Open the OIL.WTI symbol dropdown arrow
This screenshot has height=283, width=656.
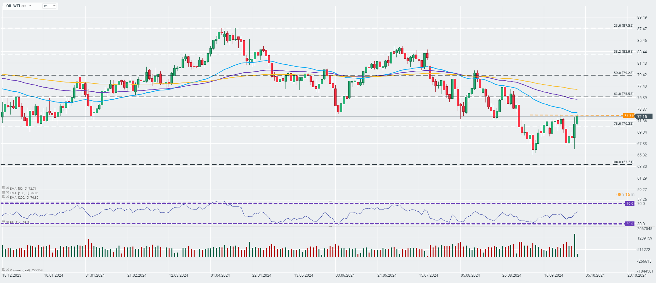click(x=30, y=6)
